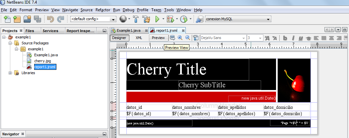The height and width of the screenshot is (138, 349).
Task: Collapse the Source Packages tree node
Action: coord(10,43)
